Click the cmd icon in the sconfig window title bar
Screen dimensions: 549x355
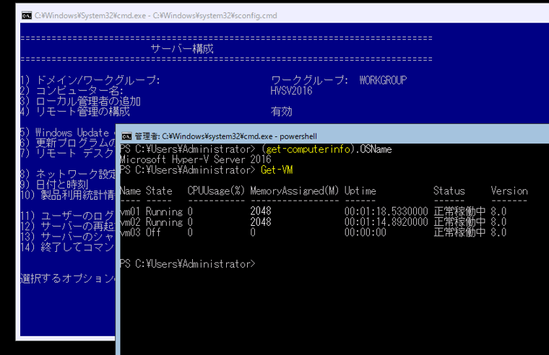tap(27, 15)
